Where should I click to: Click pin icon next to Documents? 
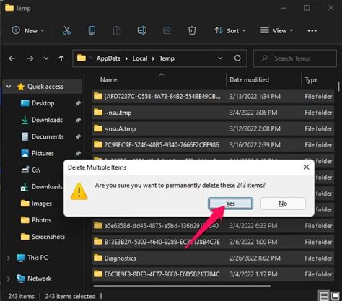tap(78, 137)
